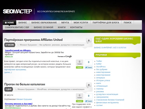
Task: Click the 9 ЧАСОВ time badge
Action: click(x=10, y=45)
